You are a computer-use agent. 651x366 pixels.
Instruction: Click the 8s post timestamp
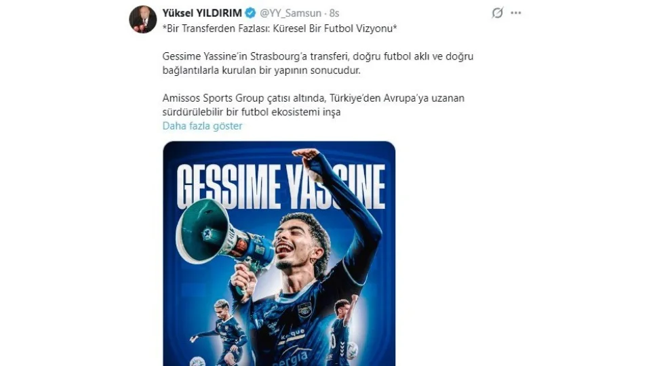click(334, 14)
